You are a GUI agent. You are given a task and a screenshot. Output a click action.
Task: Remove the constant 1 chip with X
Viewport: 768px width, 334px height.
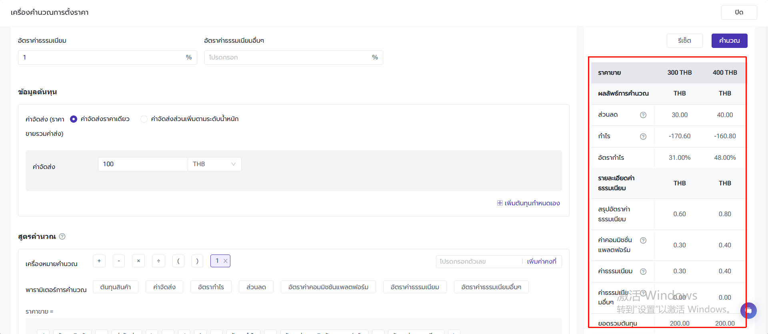(226, 261)
